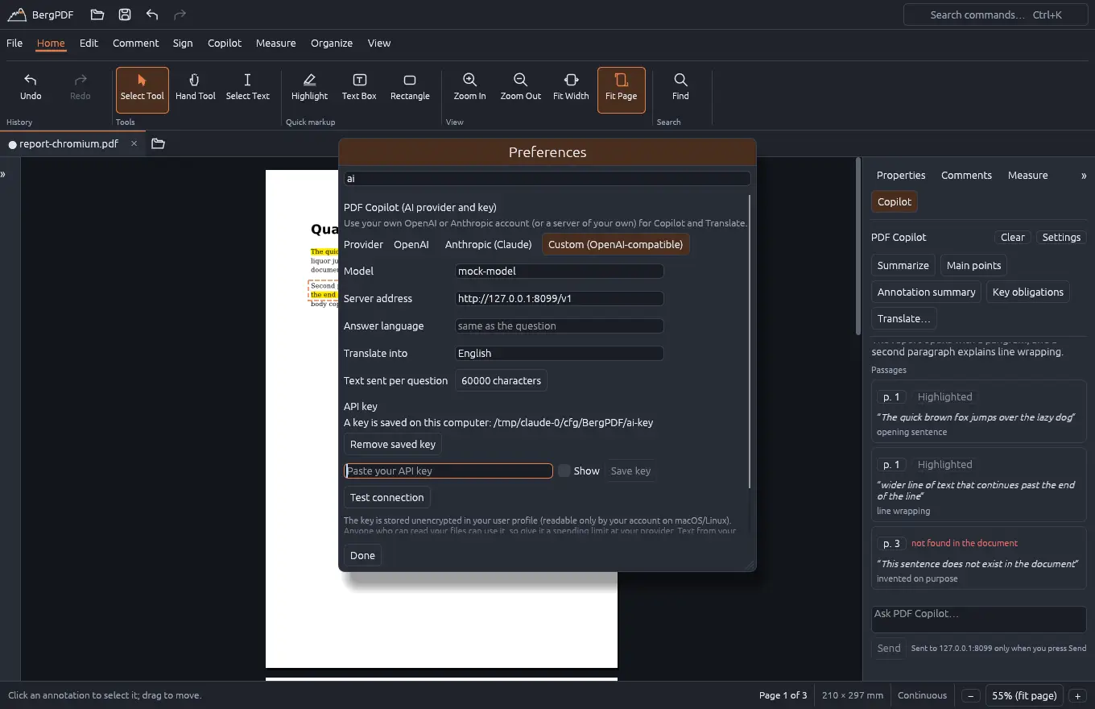Open the Continuous layout selector in the status bar

click(923, 695)
